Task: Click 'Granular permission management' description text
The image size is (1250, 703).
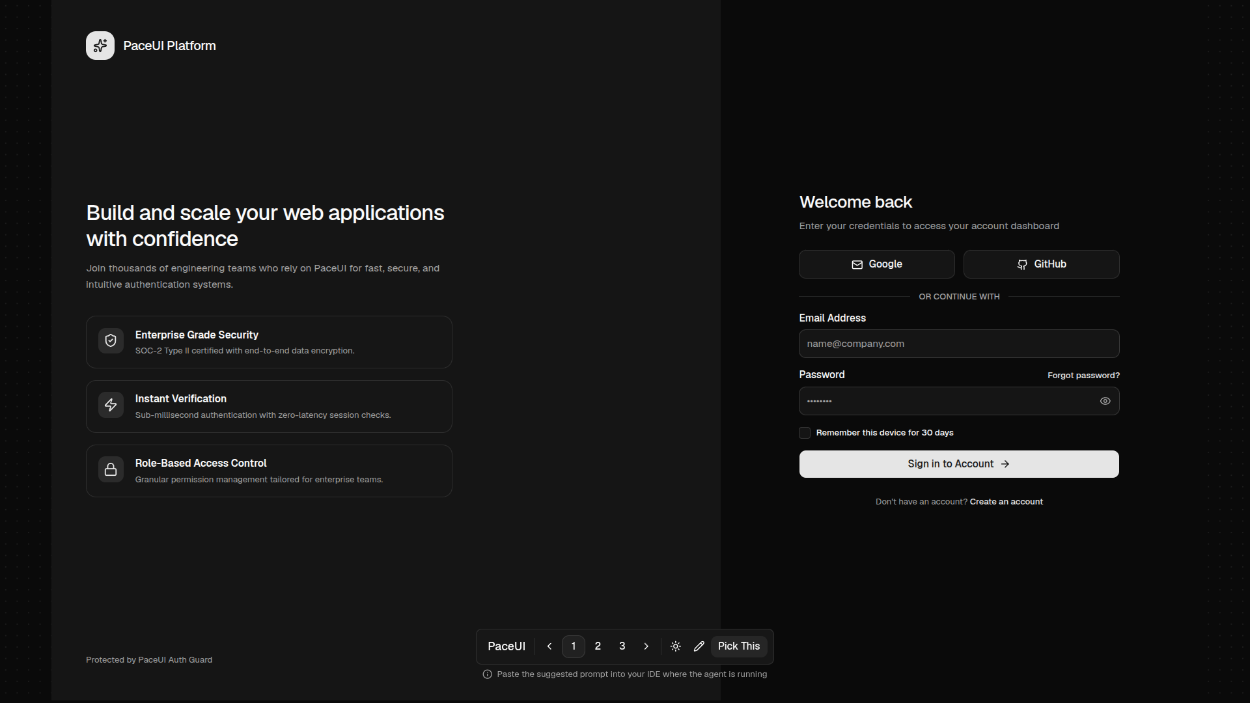Action: pos(259,480)
